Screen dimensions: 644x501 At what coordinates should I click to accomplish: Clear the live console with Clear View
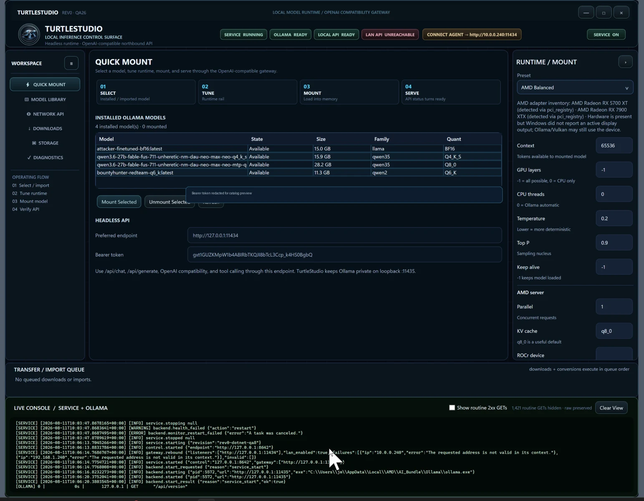tap(611, 408)
